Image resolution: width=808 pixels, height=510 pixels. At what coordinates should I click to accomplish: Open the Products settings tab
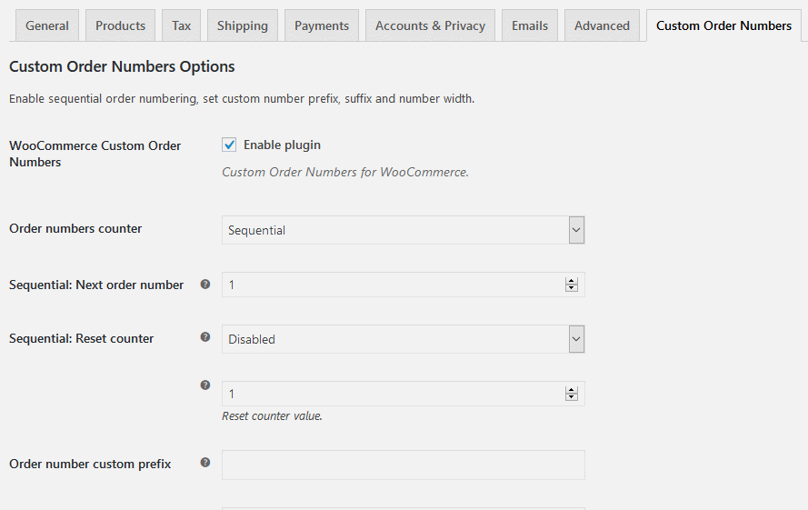point(120,25)
